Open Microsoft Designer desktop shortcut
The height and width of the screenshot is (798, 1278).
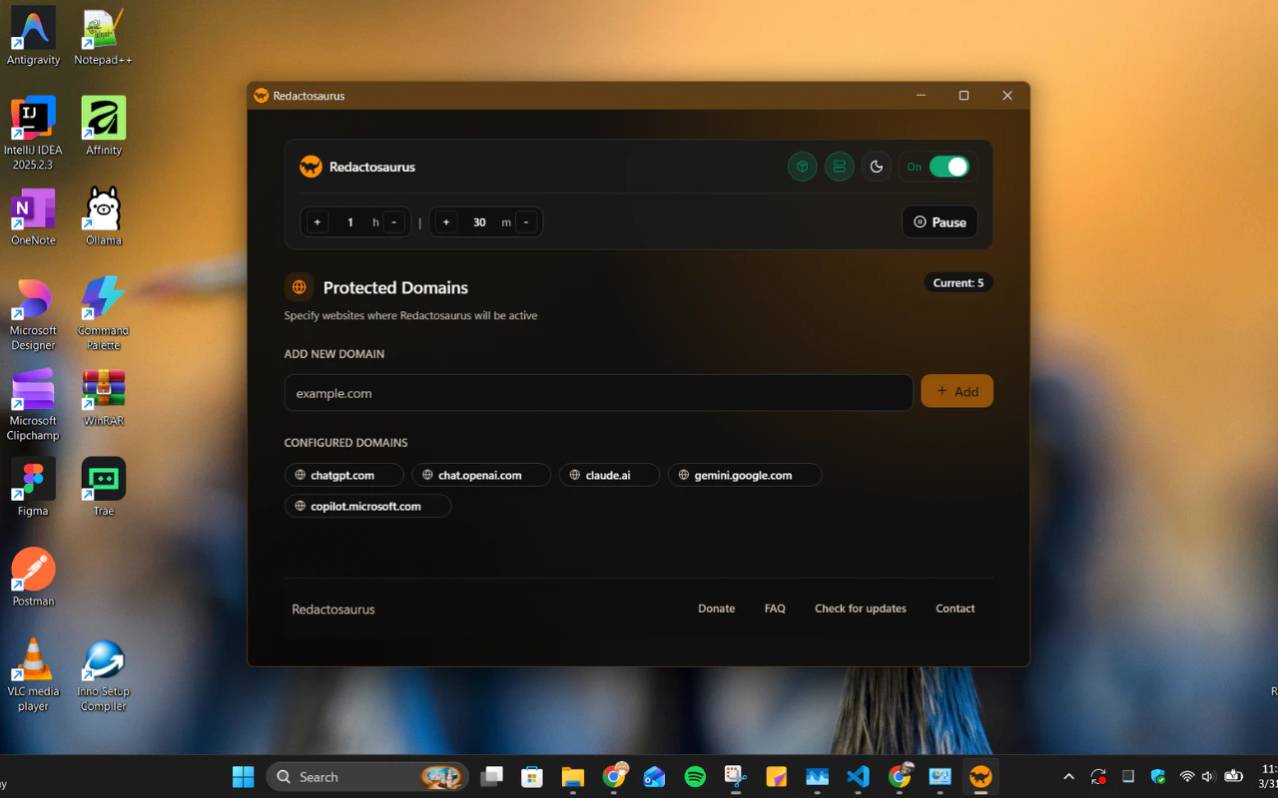coord(33,314)
